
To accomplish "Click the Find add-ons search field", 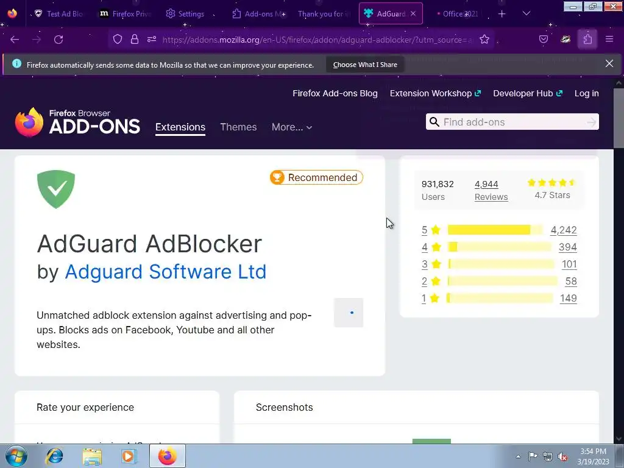I will click(513, 122).
